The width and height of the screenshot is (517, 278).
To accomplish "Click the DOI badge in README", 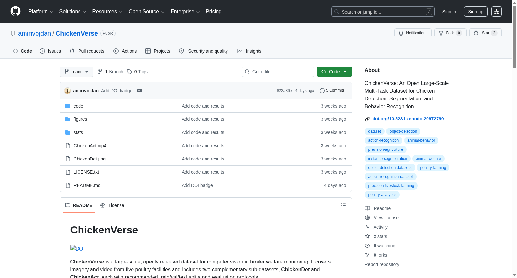I will pyautogui.click(x=78, y=249).
